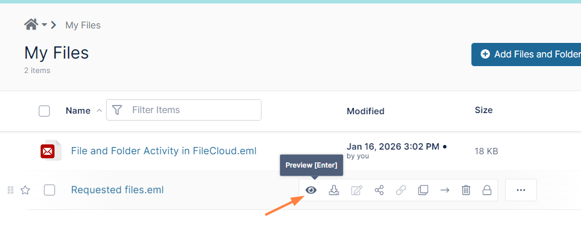Delete Requested files.eml using trash icon
The image size is (581, 236).
[x=466, y=190]
